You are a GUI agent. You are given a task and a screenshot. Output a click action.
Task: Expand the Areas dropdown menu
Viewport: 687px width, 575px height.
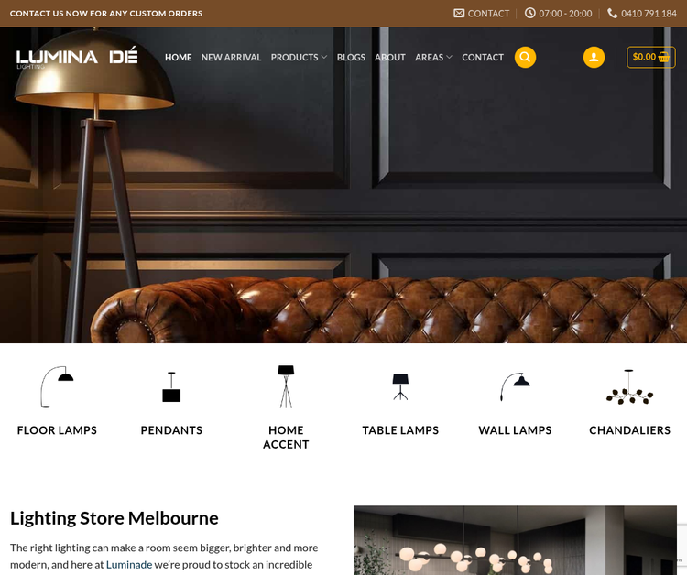tap(433, 58)
